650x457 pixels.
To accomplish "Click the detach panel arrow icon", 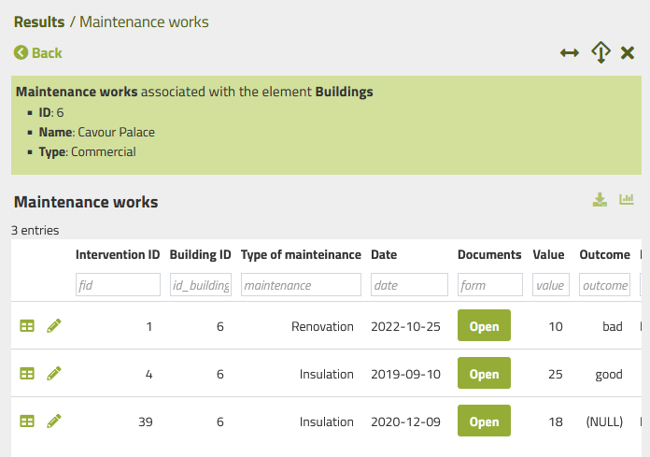I will click(601, 53).
